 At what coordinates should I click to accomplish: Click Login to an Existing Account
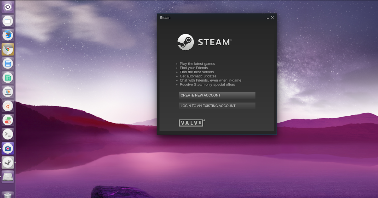217,106
